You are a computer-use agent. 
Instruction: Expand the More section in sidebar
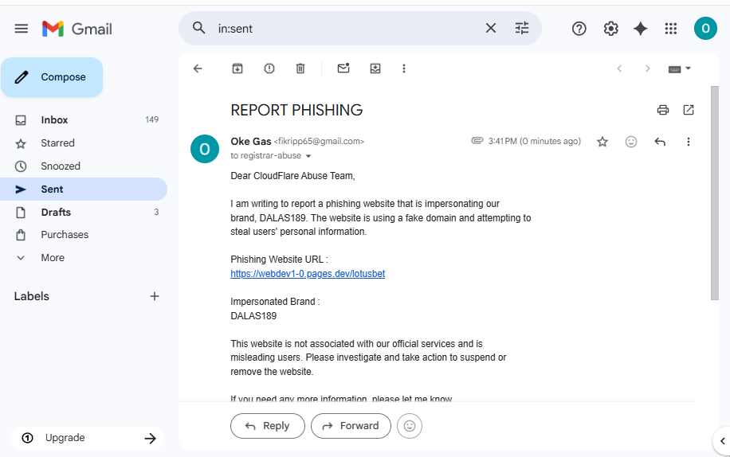(x=53, y=258)
